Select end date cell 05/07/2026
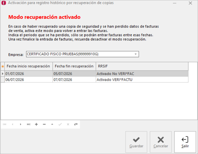The image size is (198, 154). pos(74,74)
